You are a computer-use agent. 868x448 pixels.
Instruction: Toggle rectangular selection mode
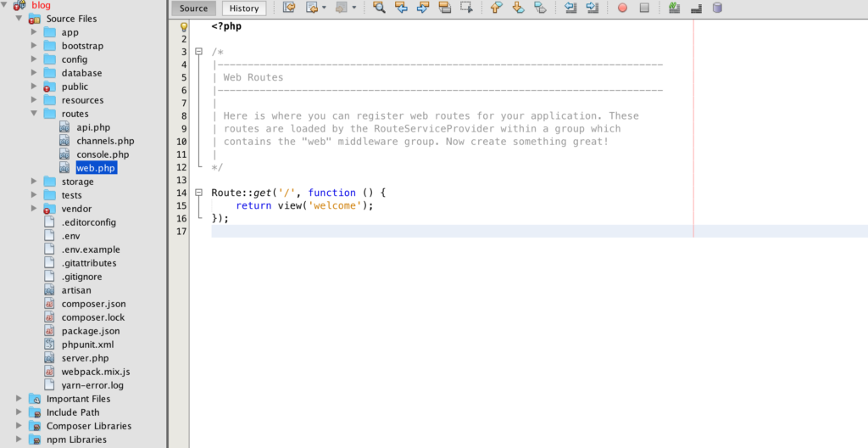point(466,8)
